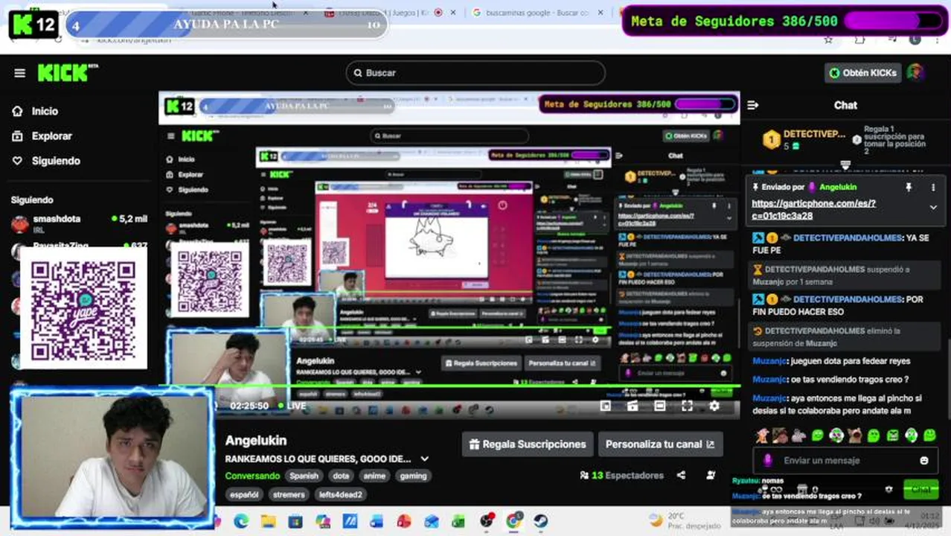The image size is (951, 536).
Task: Select the stremers tag
Action: point(289,494)
